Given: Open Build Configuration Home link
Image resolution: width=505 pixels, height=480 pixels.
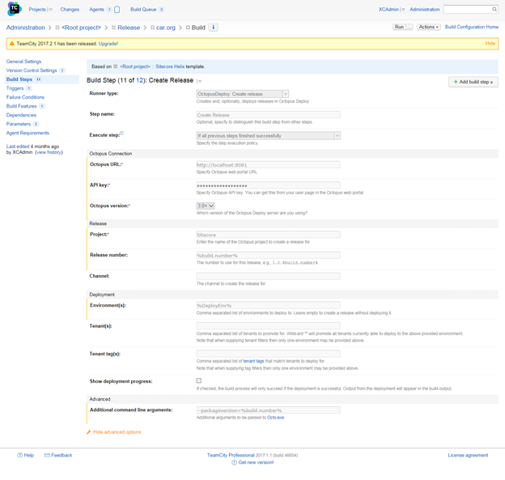Looking at the screenshot, I should pyautogui.click(x=472, y=27).
